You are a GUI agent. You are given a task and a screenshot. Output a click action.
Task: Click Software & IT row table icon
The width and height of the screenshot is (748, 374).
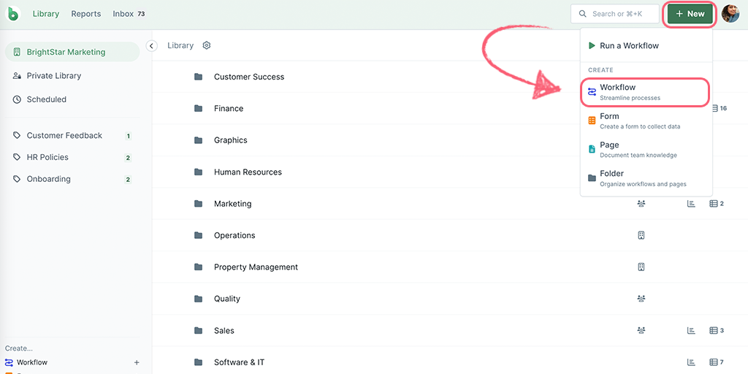pyautogui.click(x=713, y=362)
